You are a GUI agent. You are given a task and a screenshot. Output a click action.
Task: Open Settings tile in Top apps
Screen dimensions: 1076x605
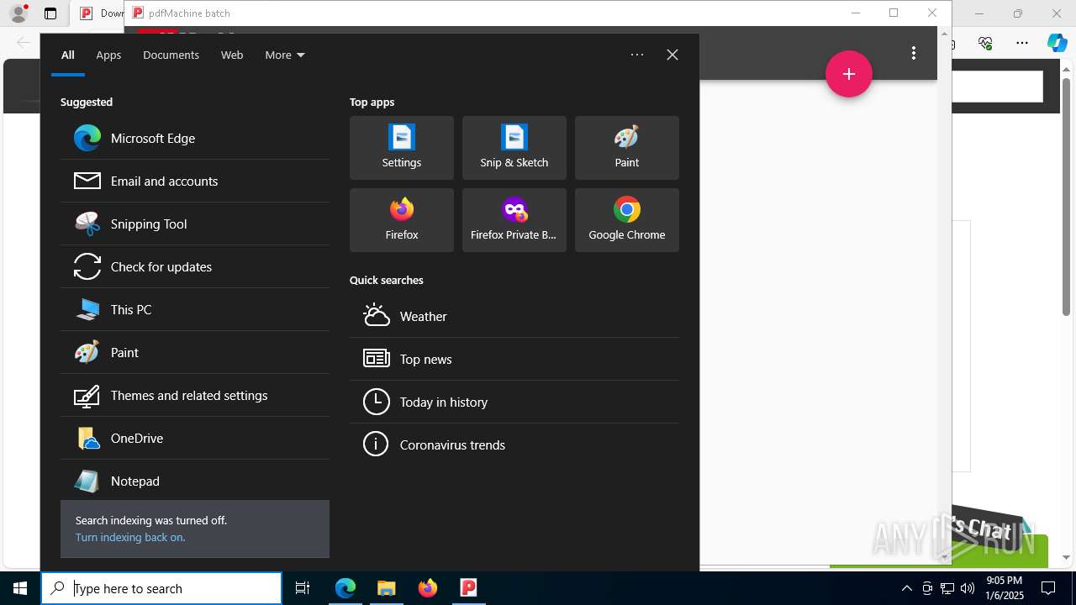click(x=402, y=148)
